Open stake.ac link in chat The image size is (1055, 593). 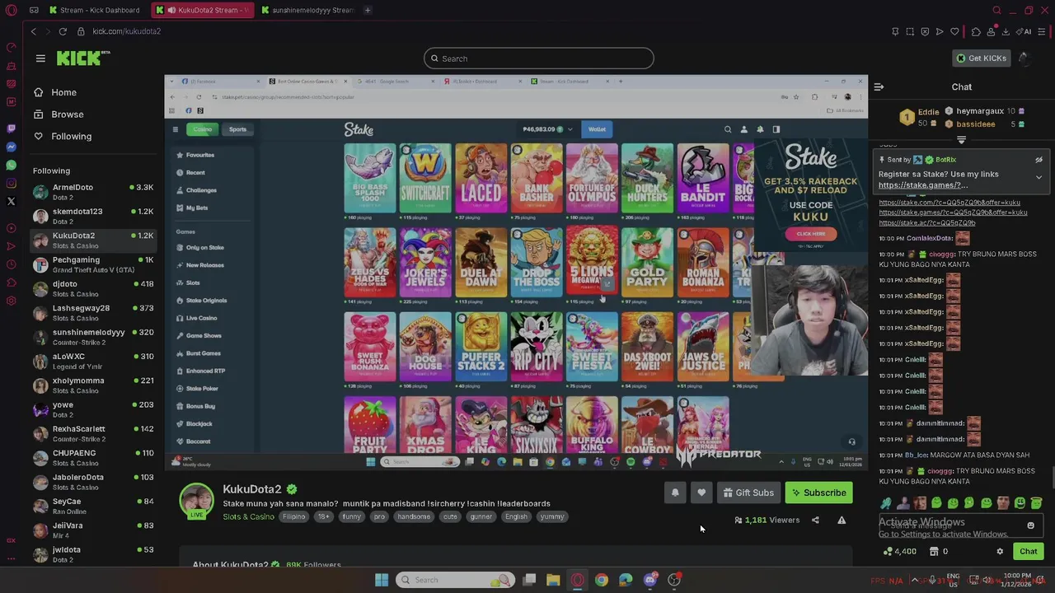point(927,222)
